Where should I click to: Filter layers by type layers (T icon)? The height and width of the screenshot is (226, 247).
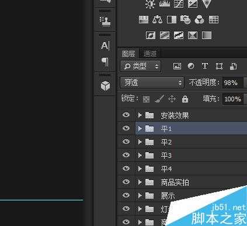pos(205,66)
